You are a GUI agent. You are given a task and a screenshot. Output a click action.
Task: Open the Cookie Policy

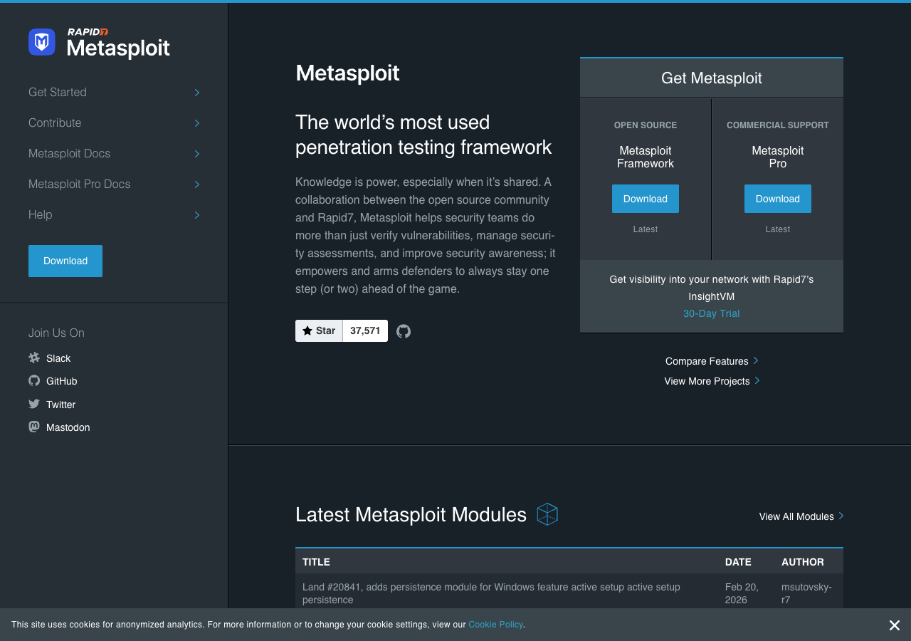pos(495,625)
